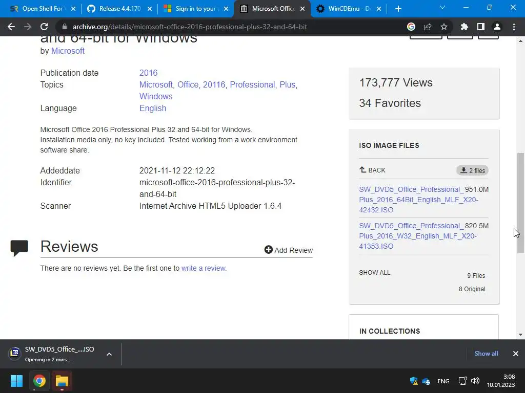The height and width of the screenshot is (393, 525).
Task: Open File Explorer from the taskbar
Action: pyautogui.click(x=62, y=381)
